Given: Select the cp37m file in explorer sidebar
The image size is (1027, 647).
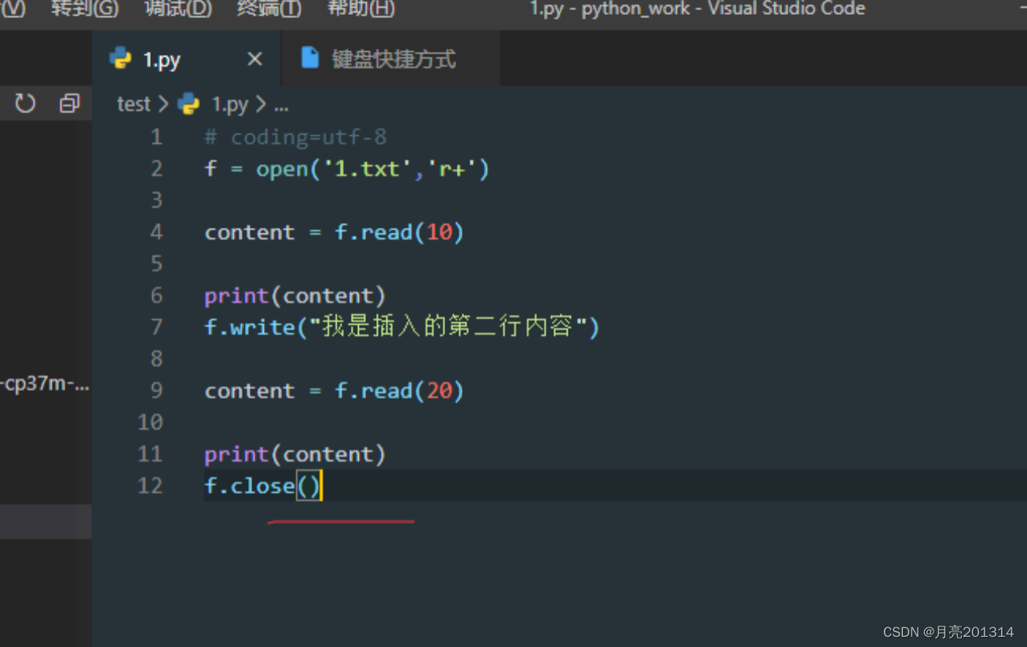Looking at the screenshot, I should pos(46,385).
